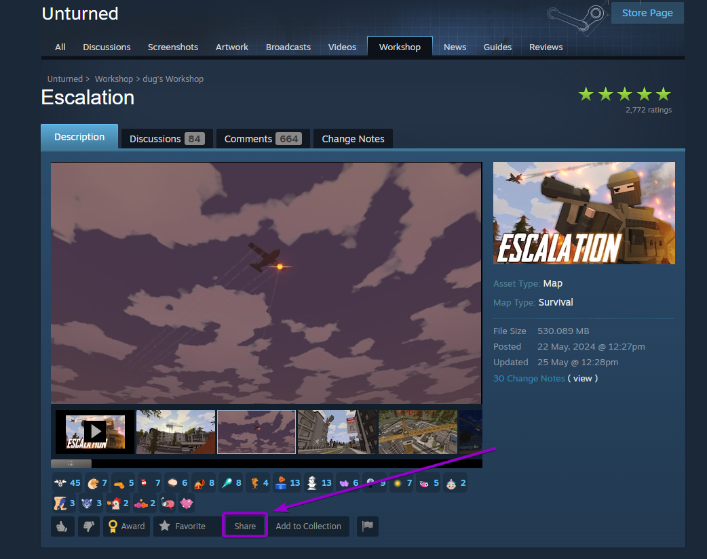Click the Unturned game title heading
This screenshot has height=559, width=707.
point(80,14)
